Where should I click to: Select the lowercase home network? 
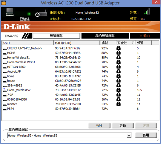pos(80,76)
